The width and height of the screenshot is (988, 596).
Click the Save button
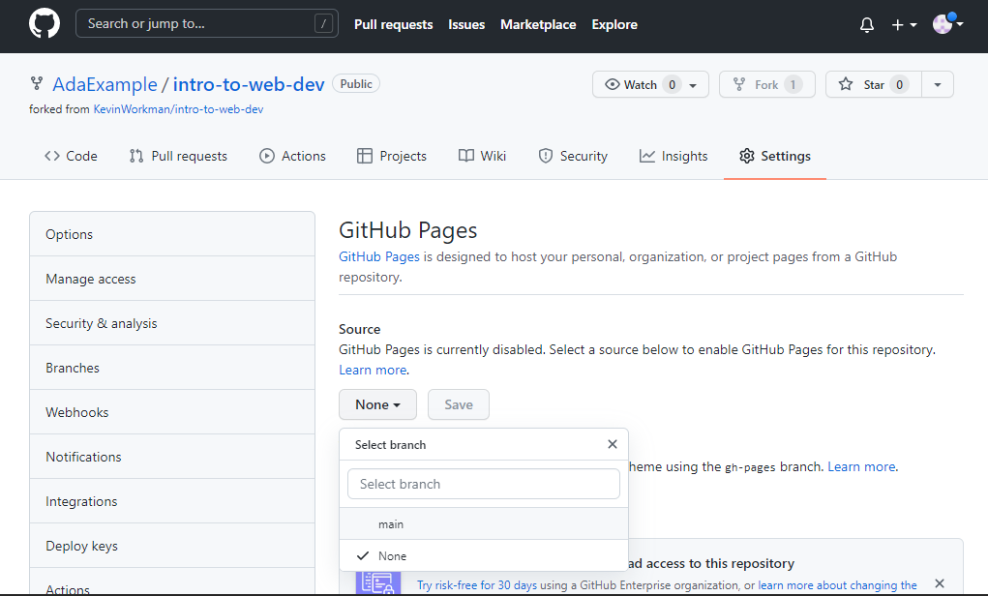458,404
